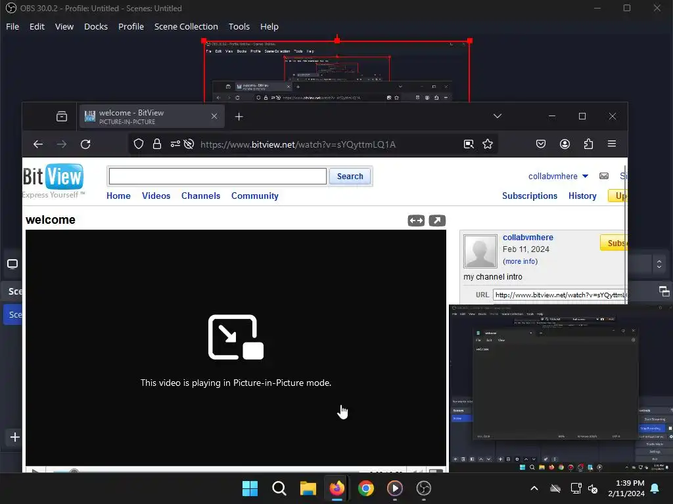Open OBS Profile menu
The width and height of the screenshot is (673, 504).
131,26
